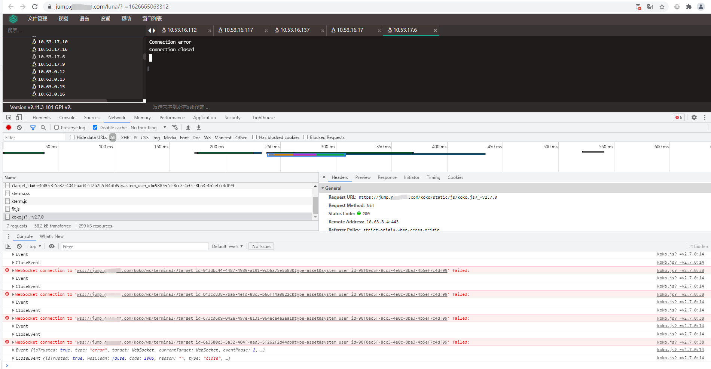Open the console drawer three-dot menu
The width and height of the screenshot is (711, 369).
(9, 236)
